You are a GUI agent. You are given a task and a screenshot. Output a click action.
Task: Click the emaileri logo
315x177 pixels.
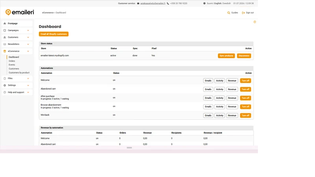click(x=20, y=13)
